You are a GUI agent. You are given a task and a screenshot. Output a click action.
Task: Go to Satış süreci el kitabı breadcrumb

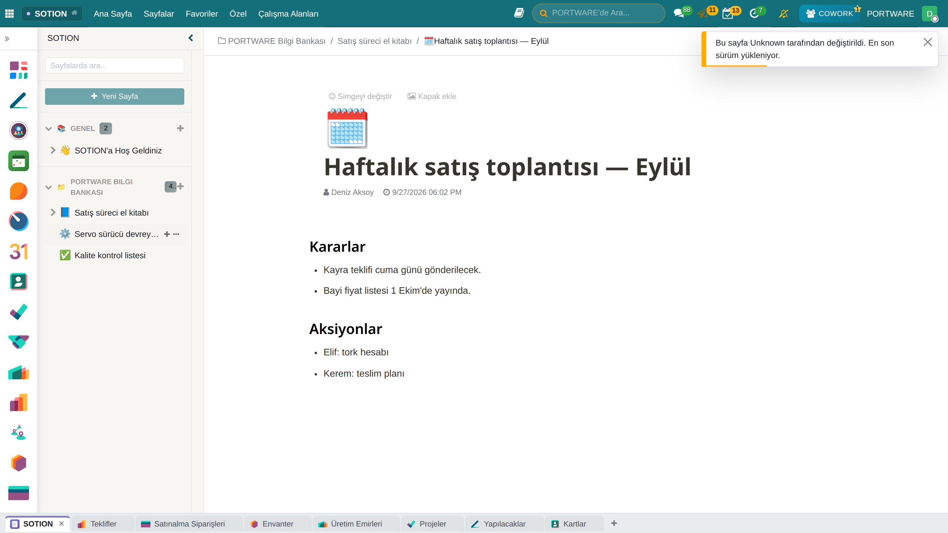pos(375,41)
